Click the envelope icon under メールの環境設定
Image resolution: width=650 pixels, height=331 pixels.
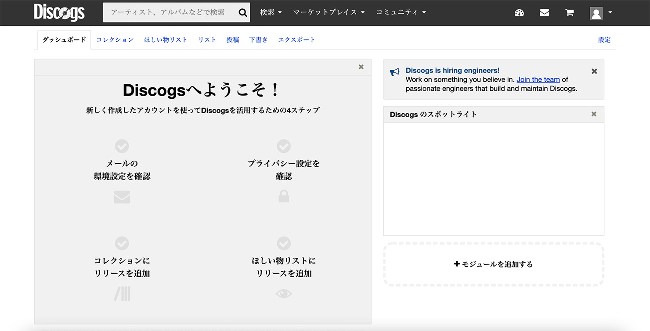click(x=122, y=197)
